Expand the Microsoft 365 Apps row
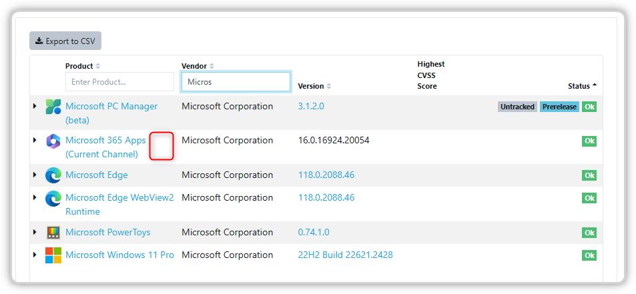Image resolution: width=636 pixels, height=294 pixels. pyautogui.click(x=35, y=140)
